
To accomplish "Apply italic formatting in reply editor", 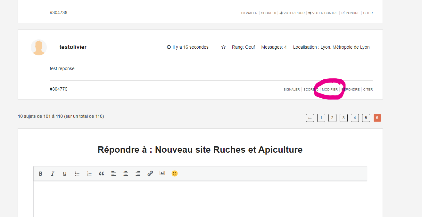I will click(x=53, y=173).
